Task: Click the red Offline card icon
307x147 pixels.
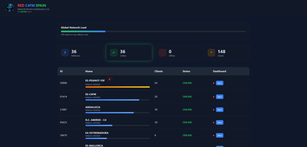Action: pyautogui.click(x=162, y=53)
